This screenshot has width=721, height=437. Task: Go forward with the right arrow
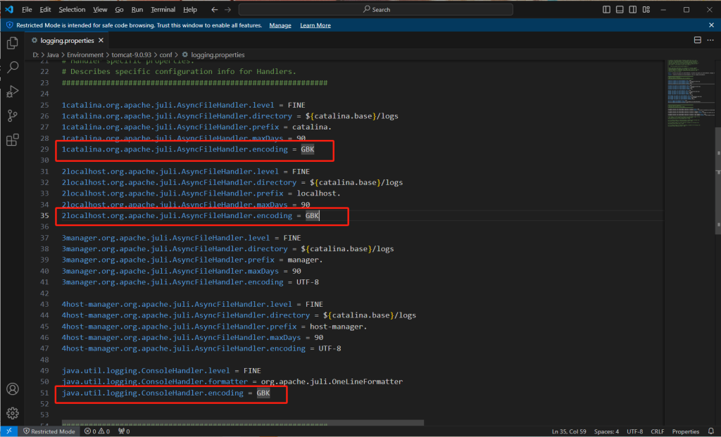pos(227,9)
